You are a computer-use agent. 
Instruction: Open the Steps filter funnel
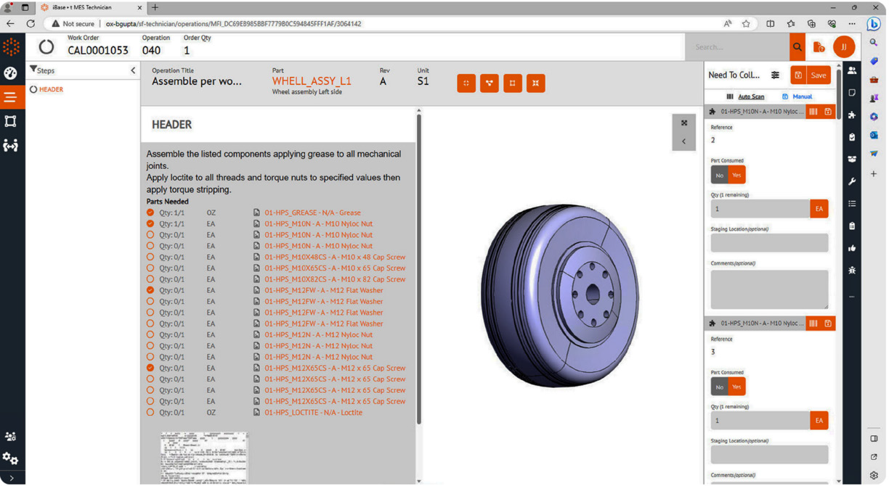(x=33, y=70)
